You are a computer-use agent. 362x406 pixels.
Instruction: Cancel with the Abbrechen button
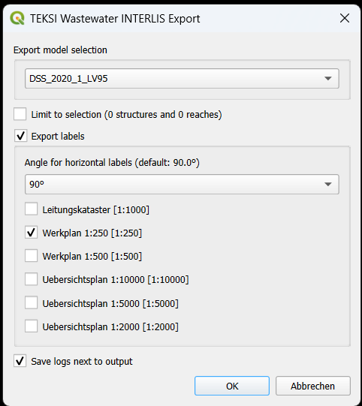[312, 386]
